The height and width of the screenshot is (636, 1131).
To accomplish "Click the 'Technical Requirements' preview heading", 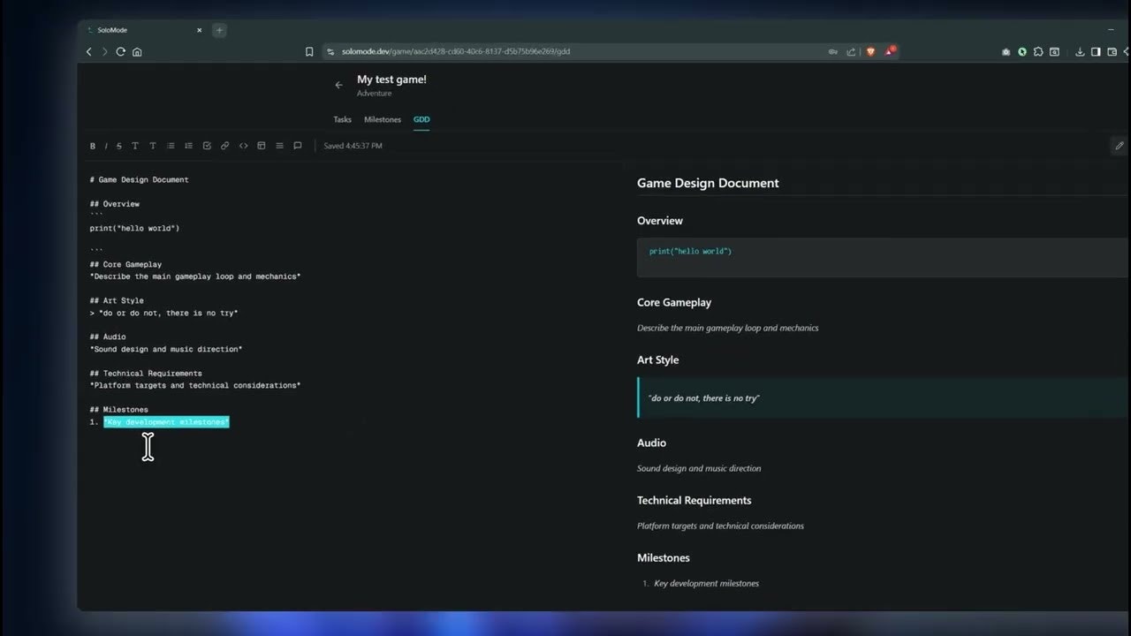I will tap(695, 501).
